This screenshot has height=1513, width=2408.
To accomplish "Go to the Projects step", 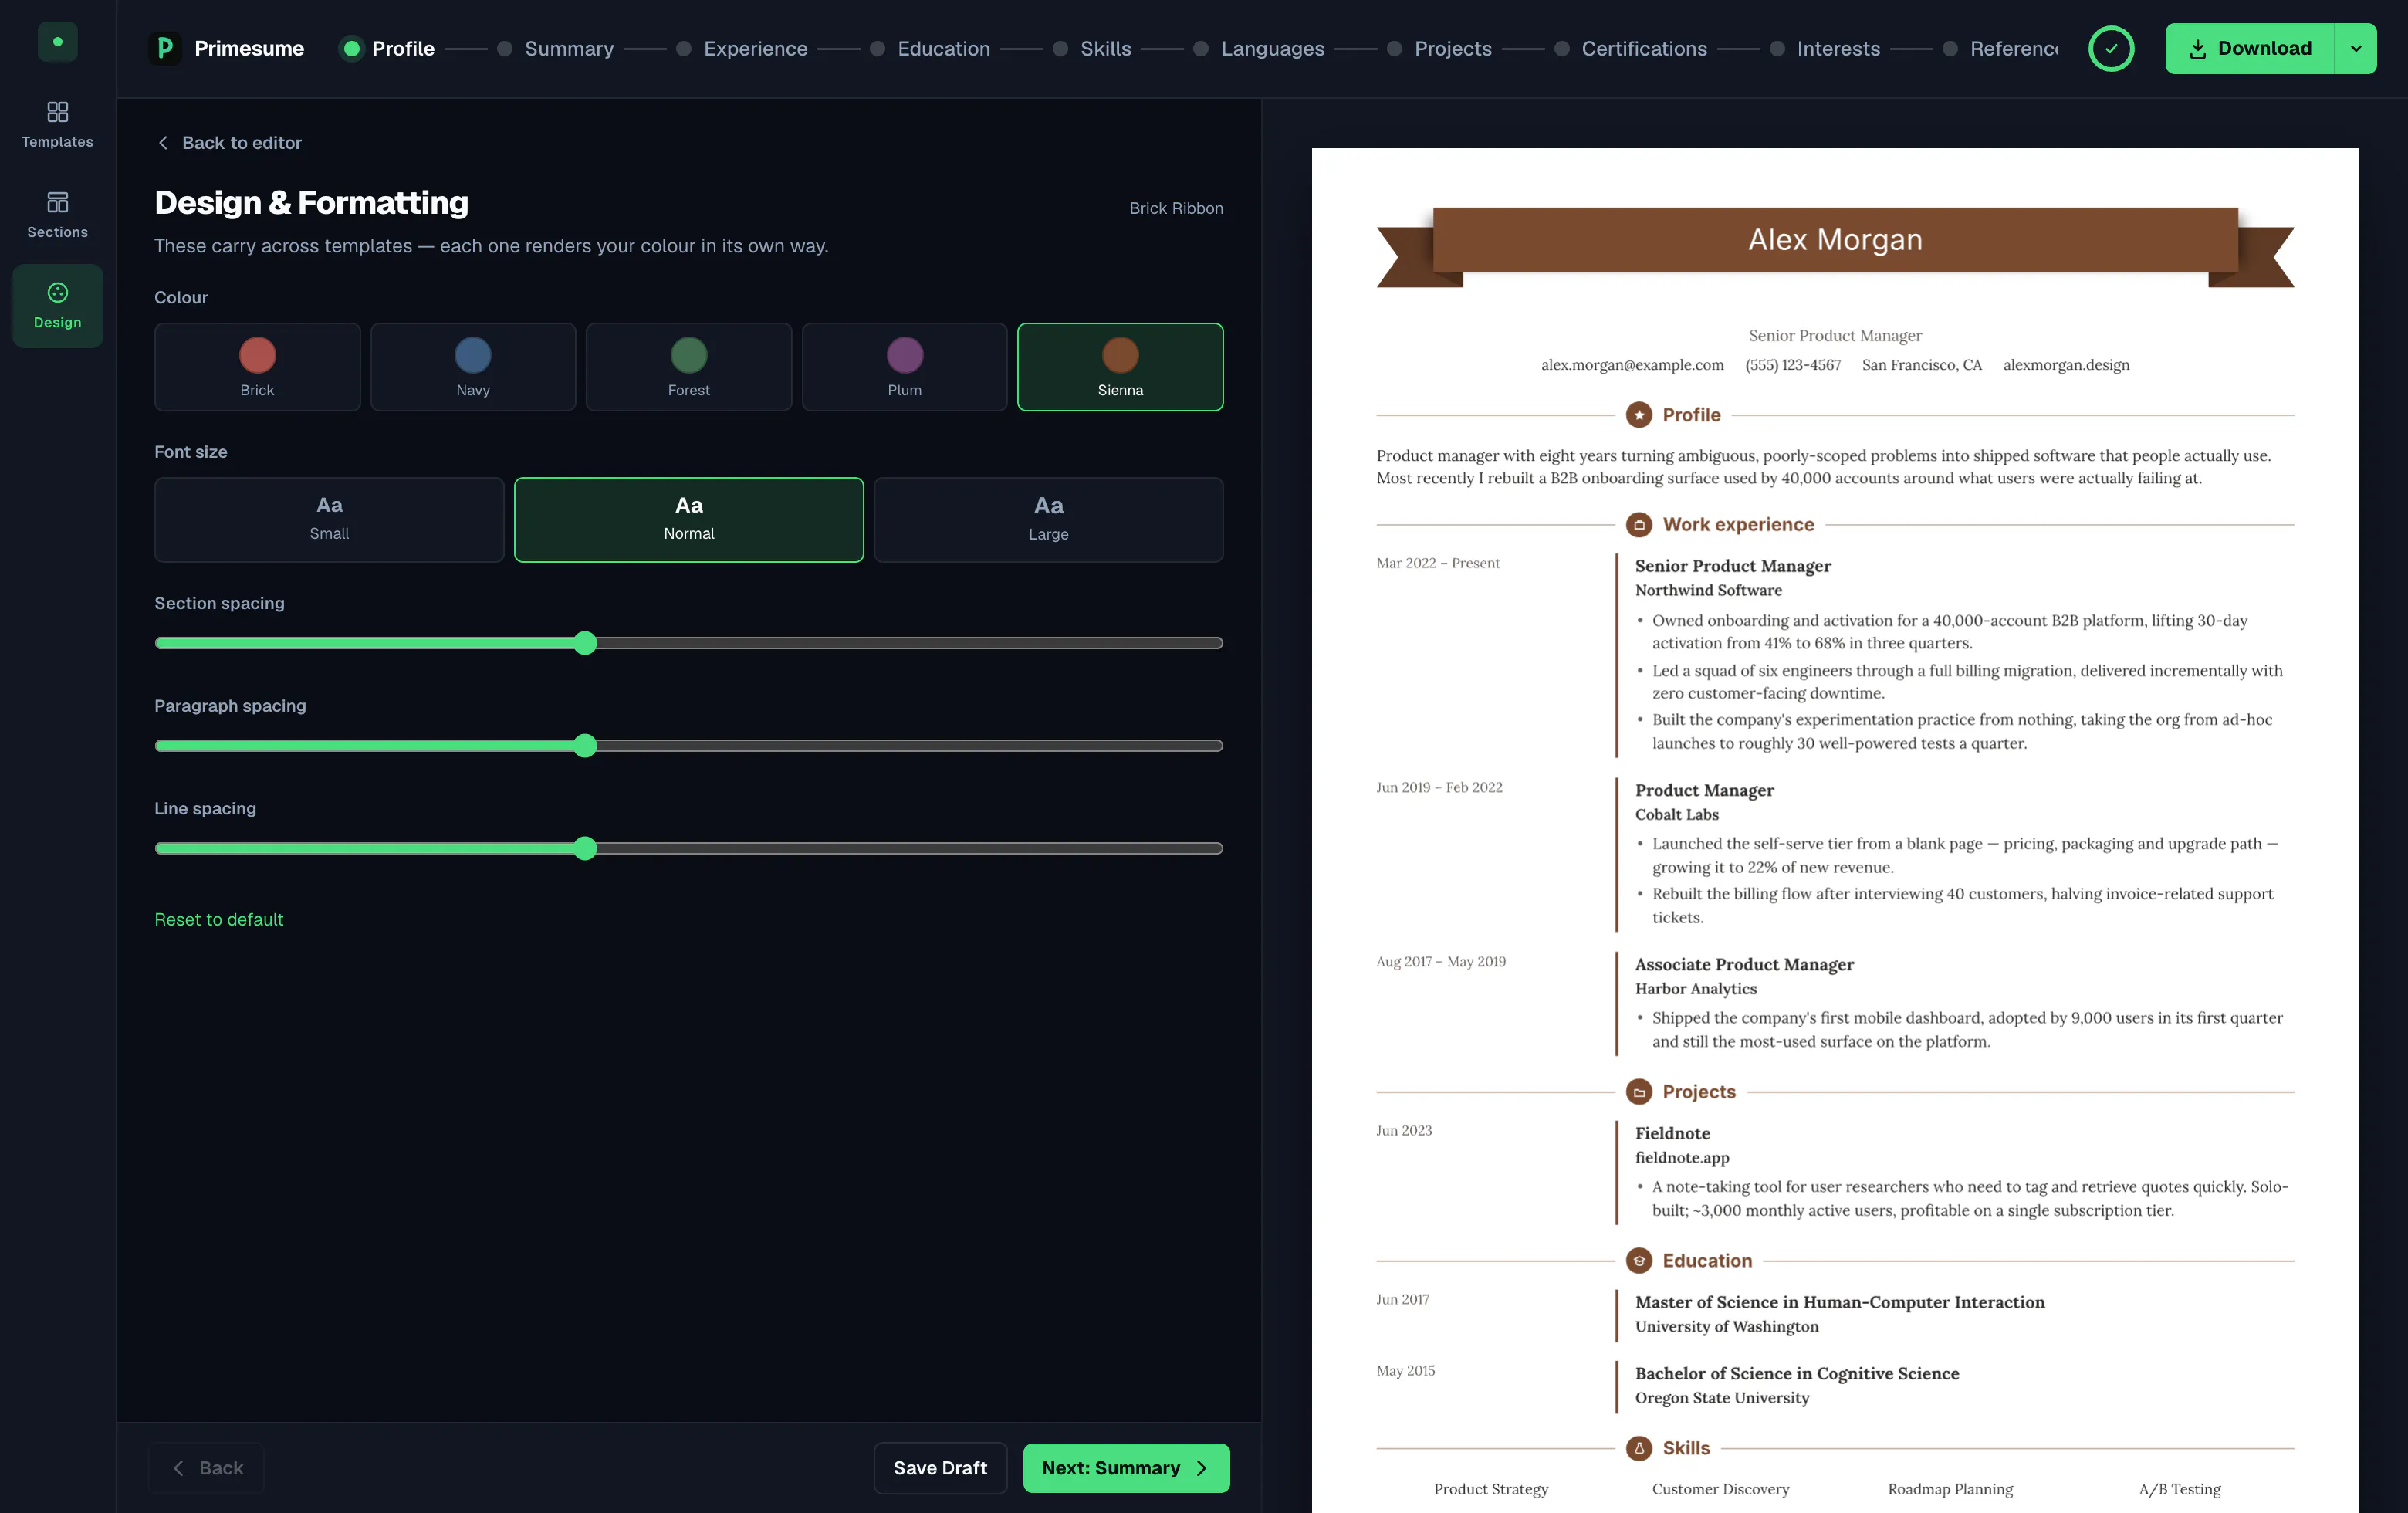I will coord(1439,48).
